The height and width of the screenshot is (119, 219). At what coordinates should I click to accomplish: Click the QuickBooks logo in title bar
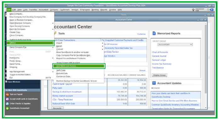pos(6,5)
